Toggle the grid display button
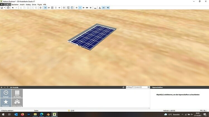The width and height of the screenshot is (209, 117). [52, 8]
